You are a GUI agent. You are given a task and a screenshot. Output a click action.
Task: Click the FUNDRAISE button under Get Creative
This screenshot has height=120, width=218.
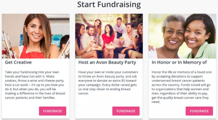coord(53,111)
